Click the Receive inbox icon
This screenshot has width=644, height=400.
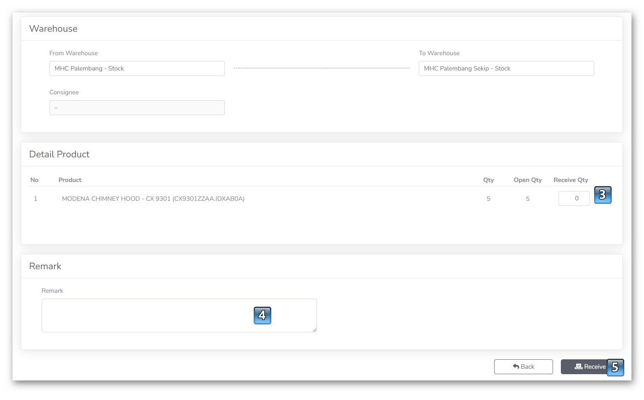(x=579, y=366)
